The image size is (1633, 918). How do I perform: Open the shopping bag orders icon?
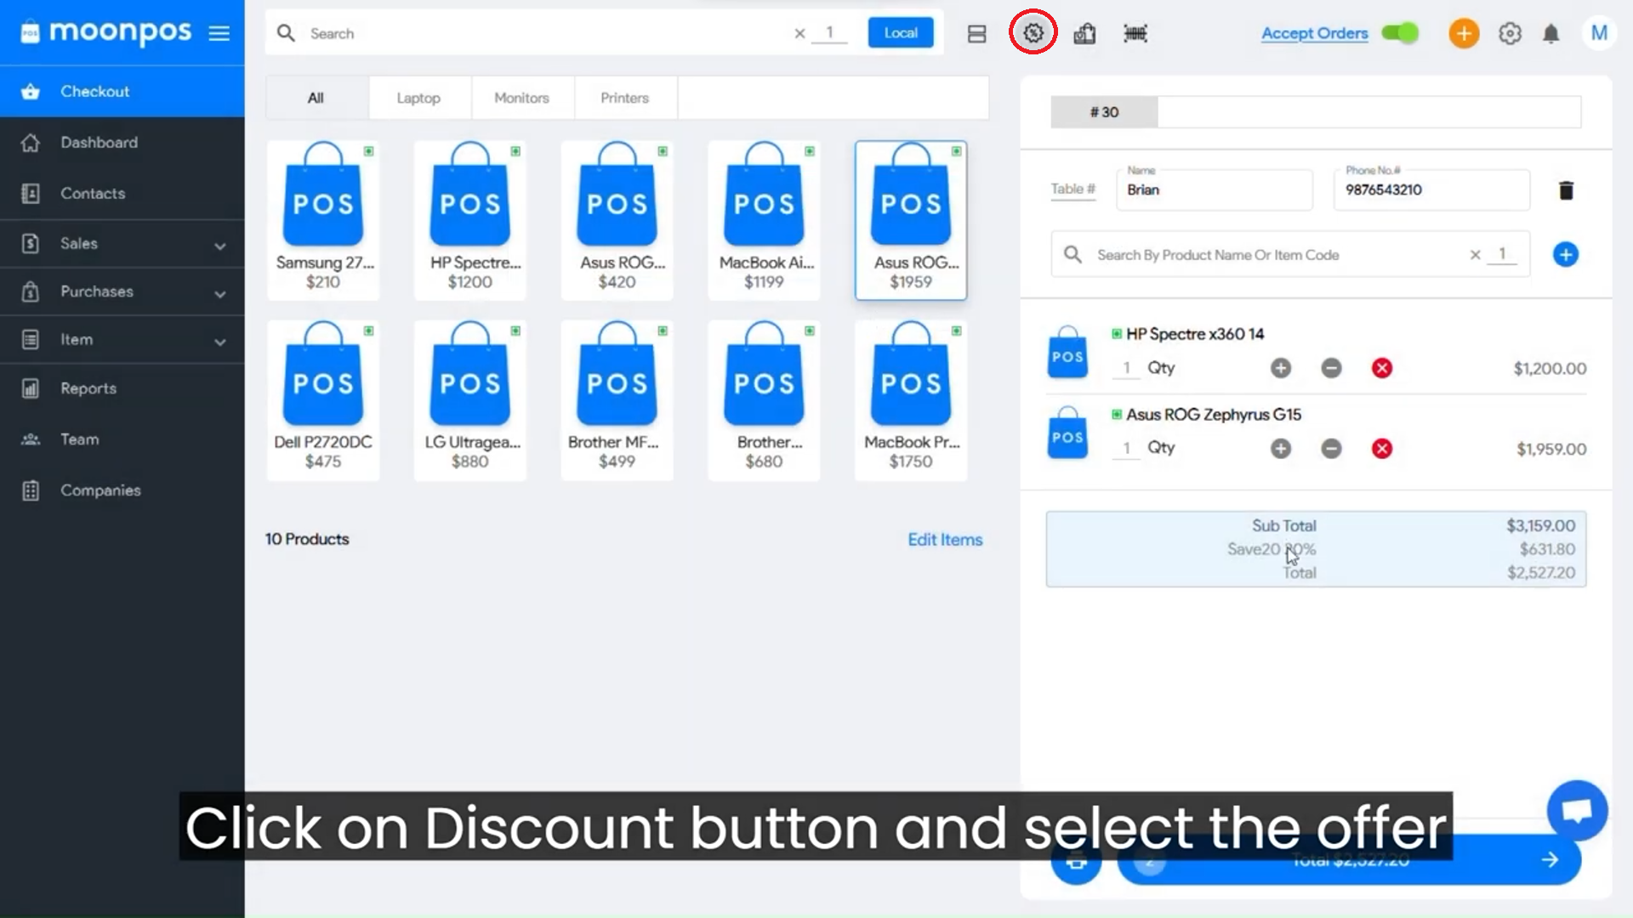[1084, 33]
